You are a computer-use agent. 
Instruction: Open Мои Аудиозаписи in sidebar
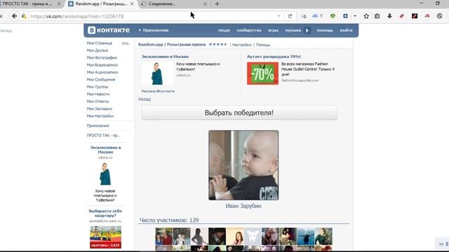click(x=102, y=72)
